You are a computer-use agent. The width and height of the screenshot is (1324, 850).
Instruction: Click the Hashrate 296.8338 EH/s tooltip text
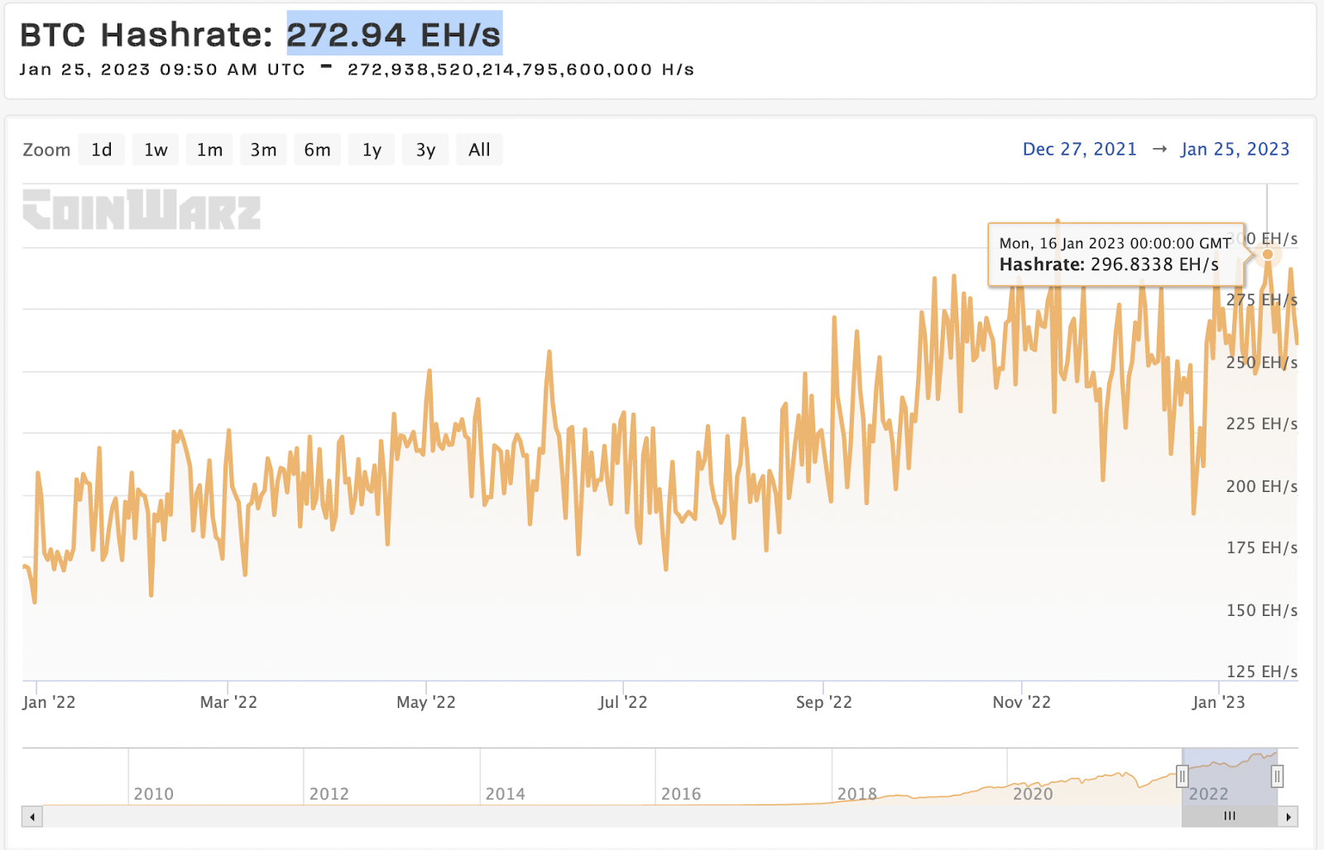click(x=1109, y=265)
